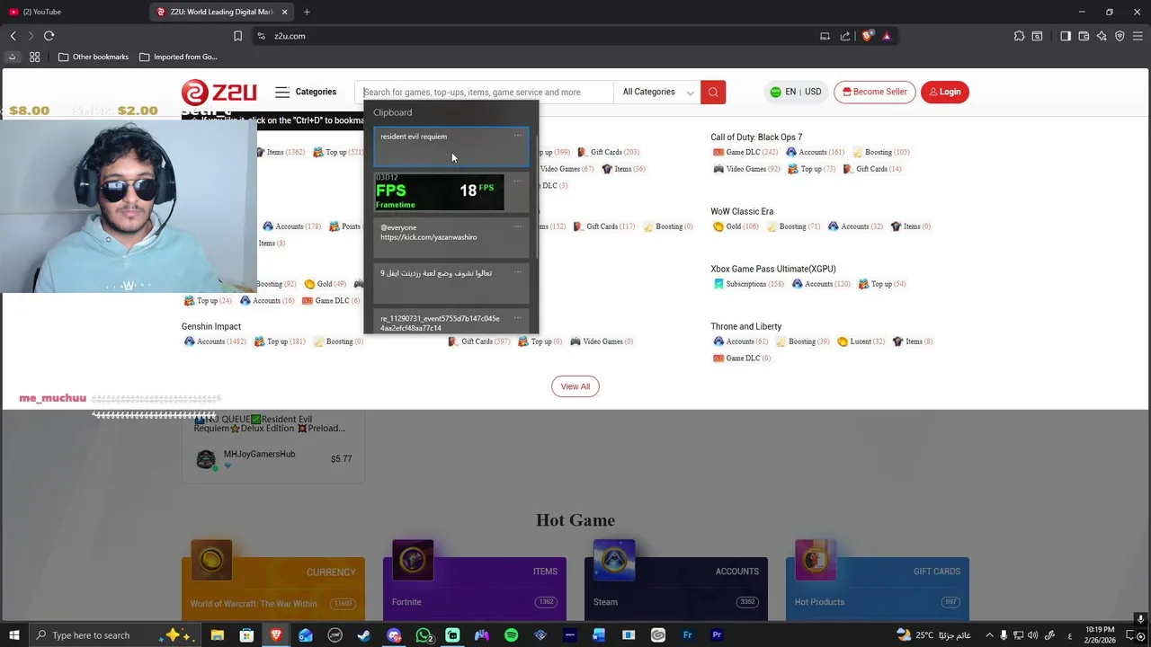Open the Hot Products GIFT CARDS card
1151x647 pixels.
point(878,589)
